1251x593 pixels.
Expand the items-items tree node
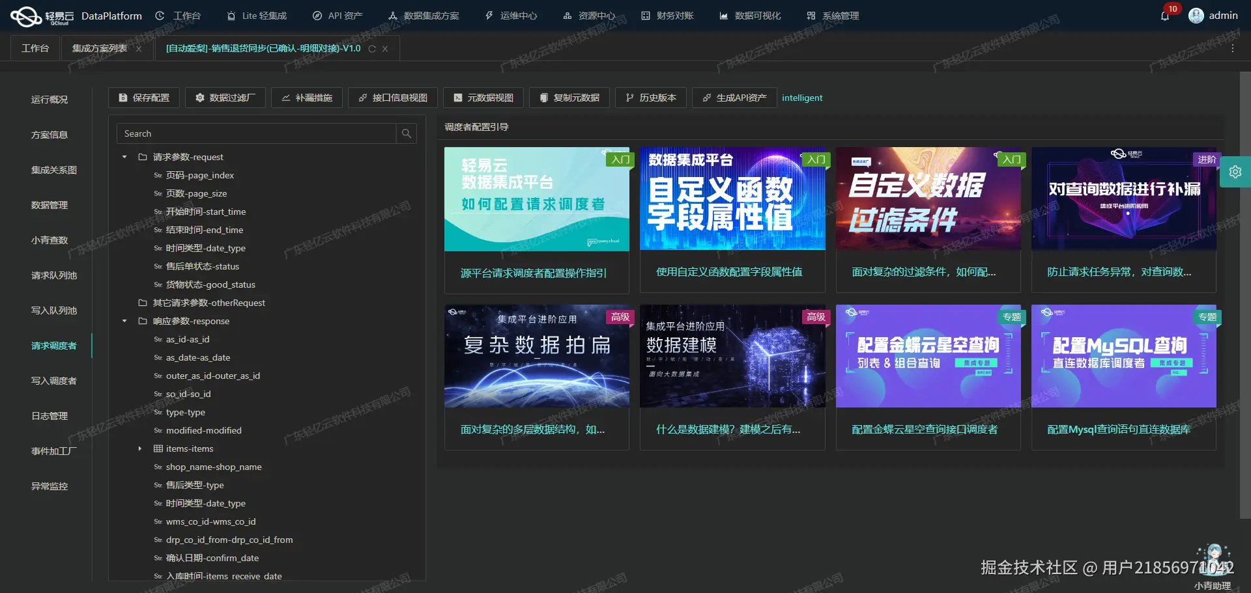click(139, 448)
